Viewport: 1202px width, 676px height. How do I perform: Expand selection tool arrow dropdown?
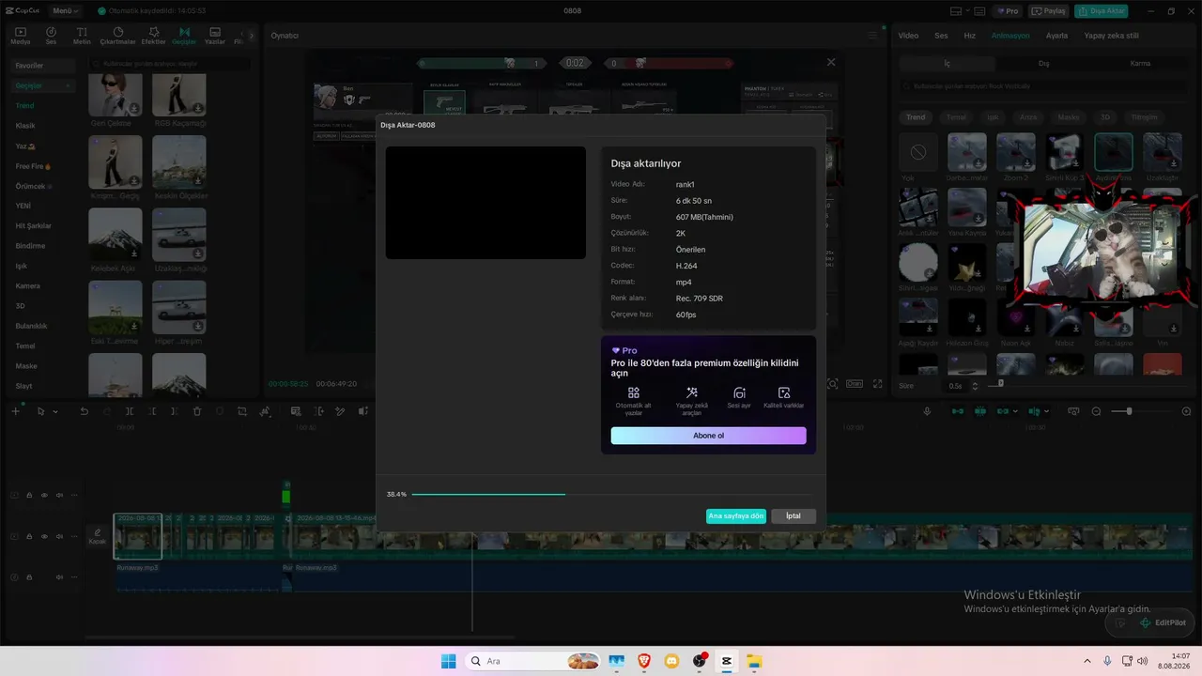(55, 411)
